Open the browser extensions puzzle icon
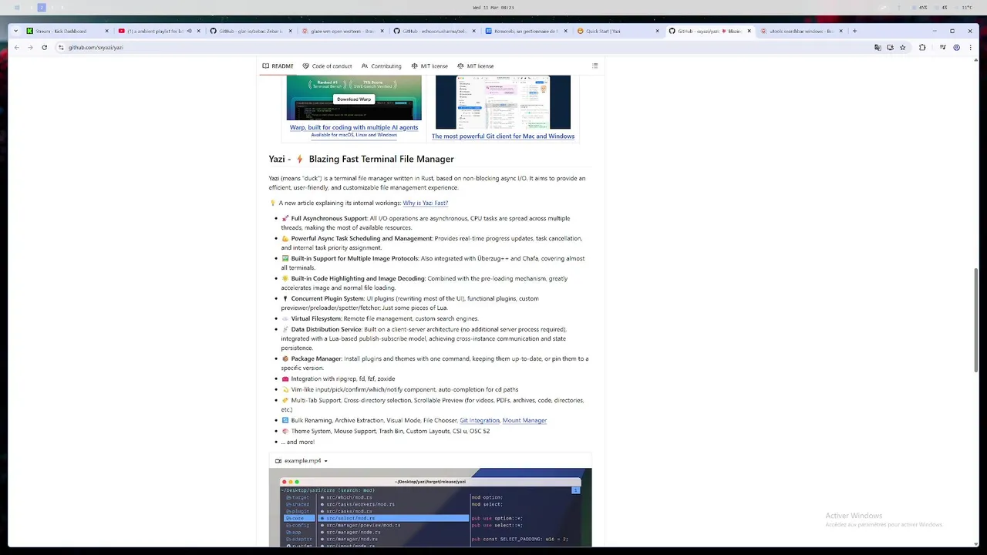987x555 pixels. (922, 47)
